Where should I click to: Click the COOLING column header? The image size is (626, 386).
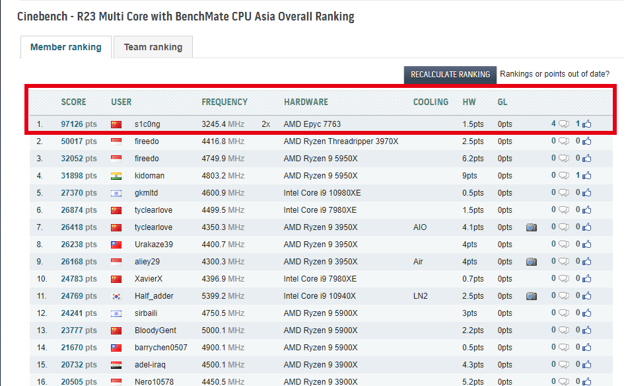[431, 102]
